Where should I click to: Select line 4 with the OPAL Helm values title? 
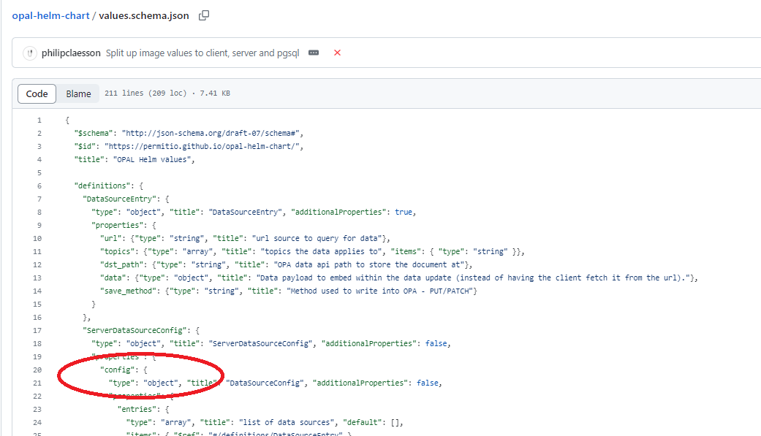39,159
